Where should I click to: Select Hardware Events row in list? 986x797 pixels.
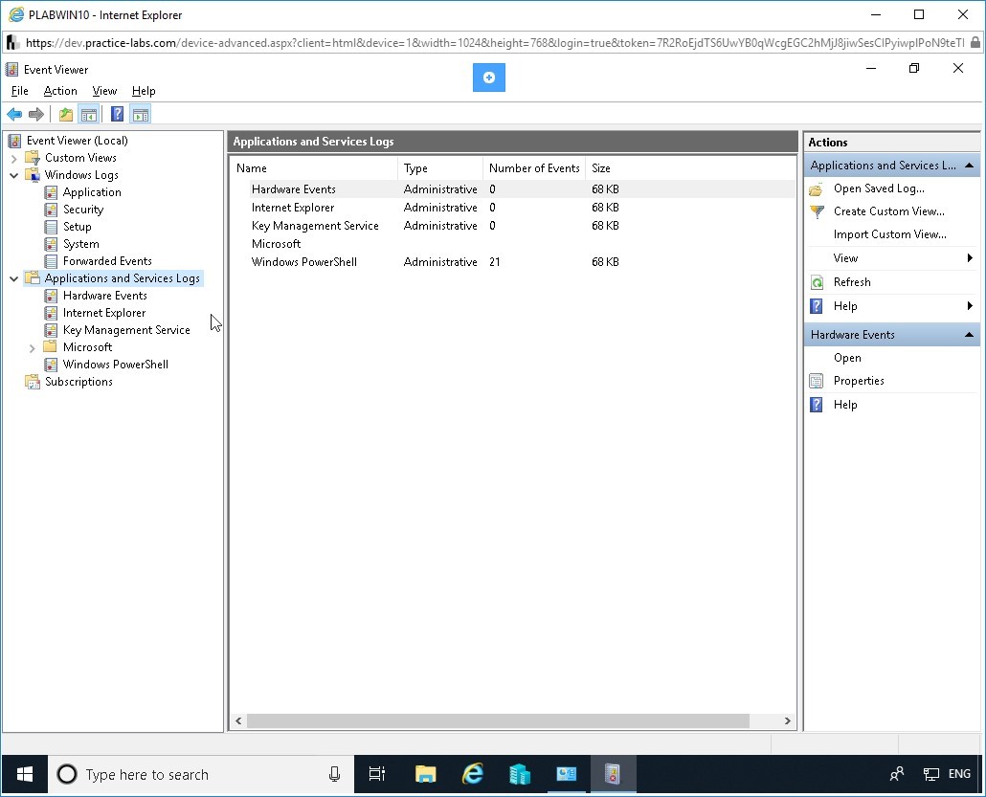(513, 189)
